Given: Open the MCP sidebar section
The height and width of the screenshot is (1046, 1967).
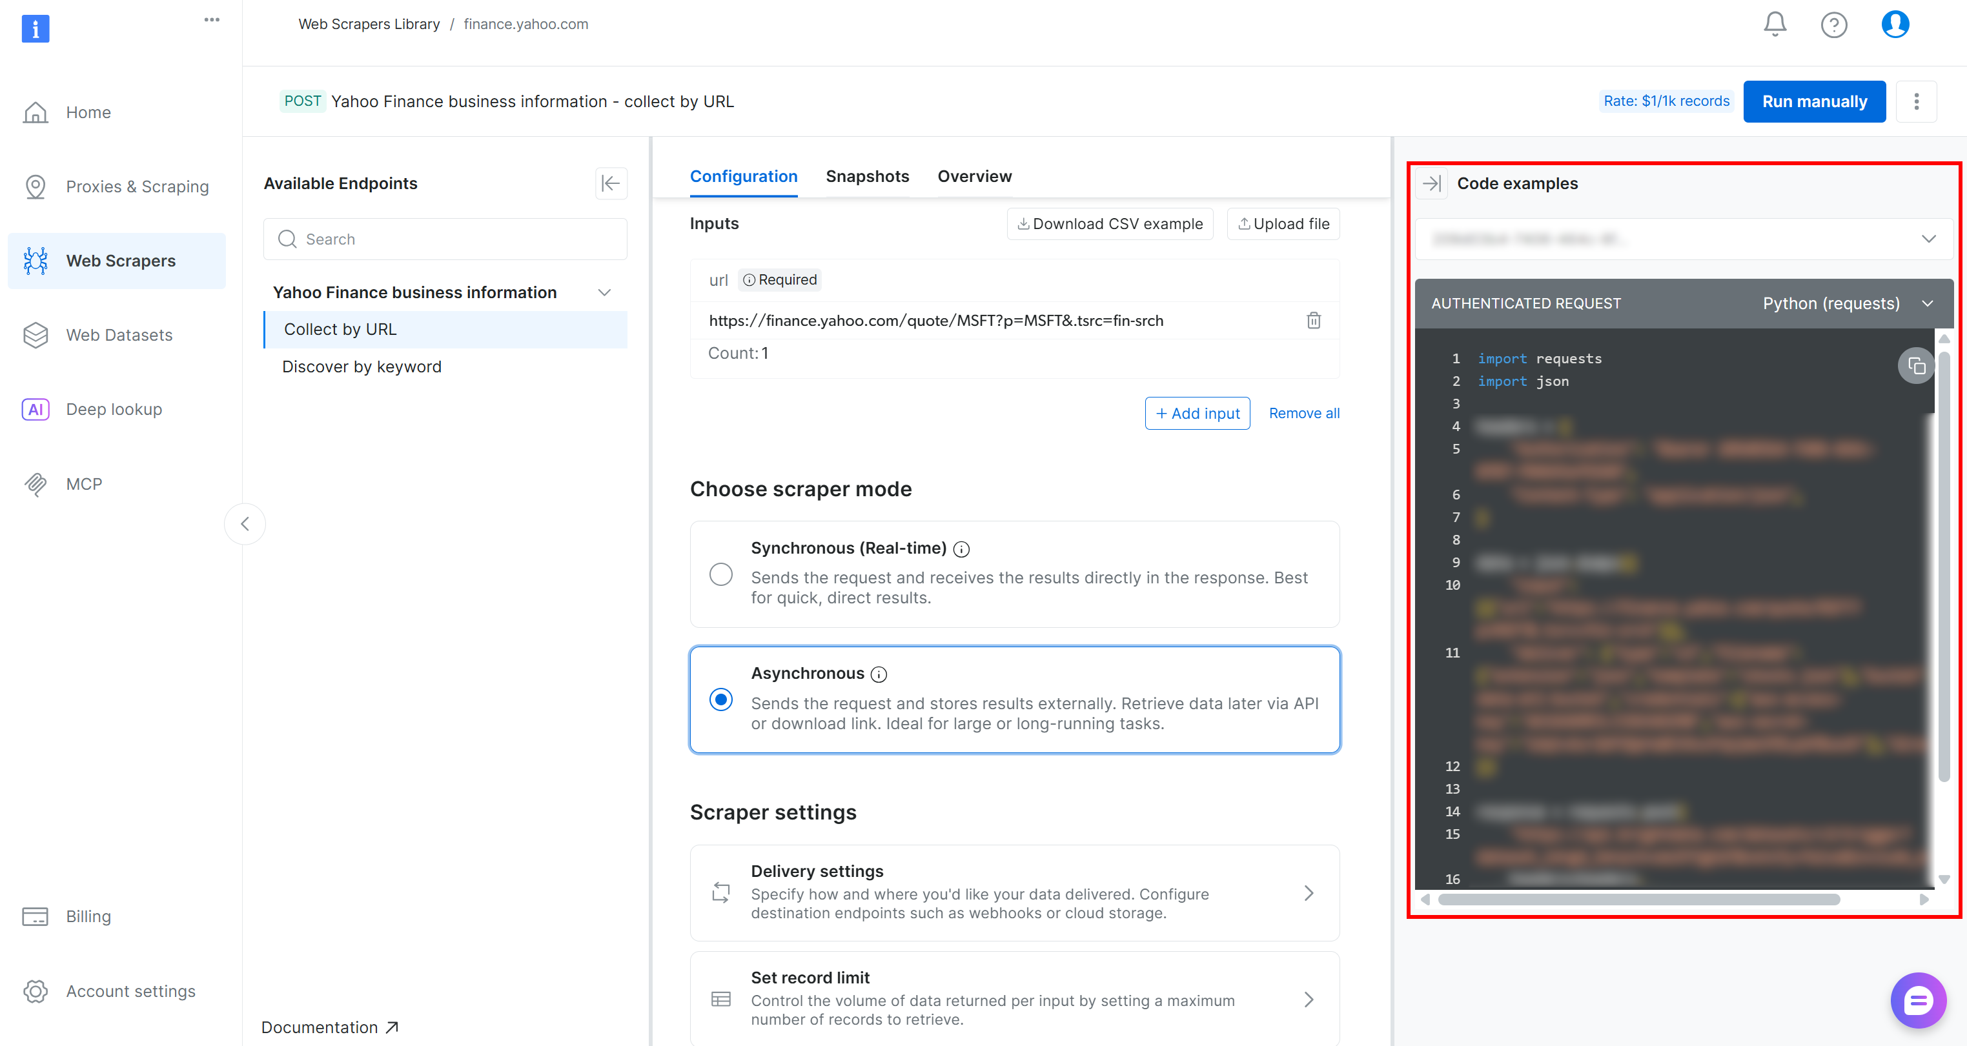Looking at the screenshot, I should 83,483.
